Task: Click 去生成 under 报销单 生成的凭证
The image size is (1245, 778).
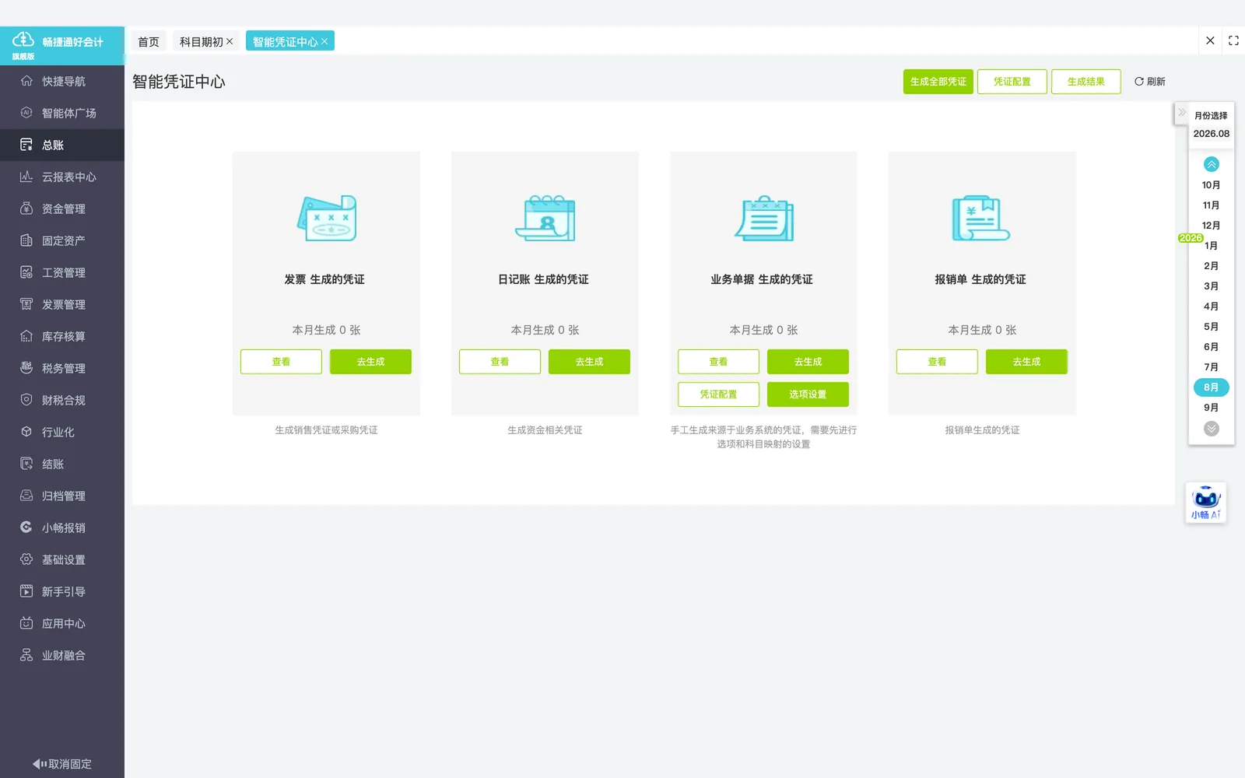Action: point(1026,362)
